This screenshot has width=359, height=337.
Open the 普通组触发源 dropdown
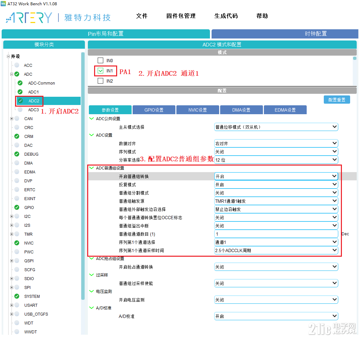[x=276, y=201]
